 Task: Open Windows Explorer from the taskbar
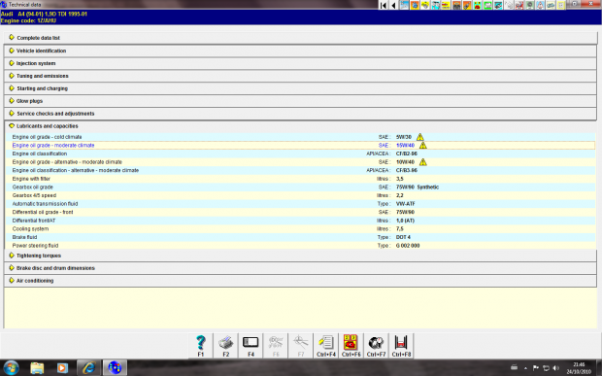(x=37, y=368)
